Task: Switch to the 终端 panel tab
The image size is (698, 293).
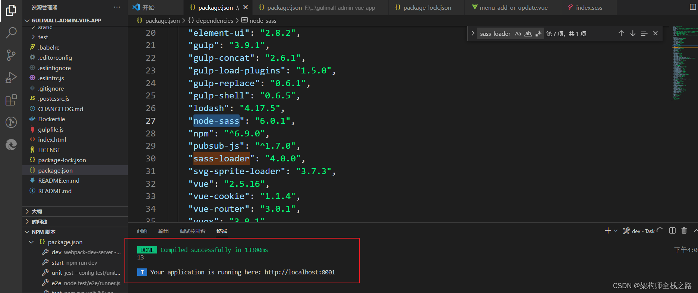Action: pyautogui.click(x=222, y=231)
